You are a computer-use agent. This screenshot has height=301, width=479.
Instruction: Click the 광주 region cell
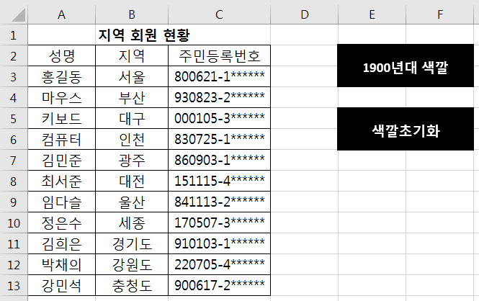132,161
